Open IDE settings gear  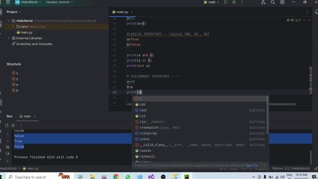(282, 2)
